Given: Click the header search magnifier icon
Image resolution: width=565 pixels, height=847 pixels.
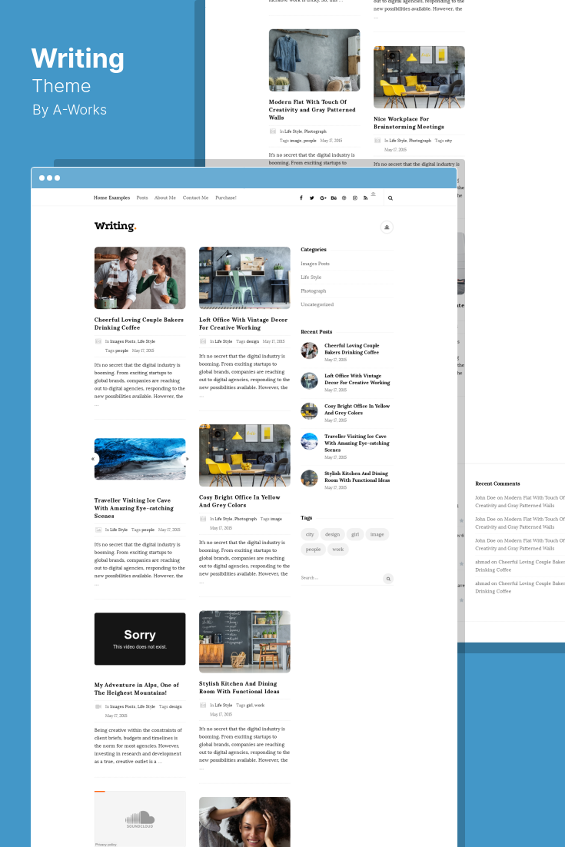Looking at the screenshot, I should [x=390, y=198].
